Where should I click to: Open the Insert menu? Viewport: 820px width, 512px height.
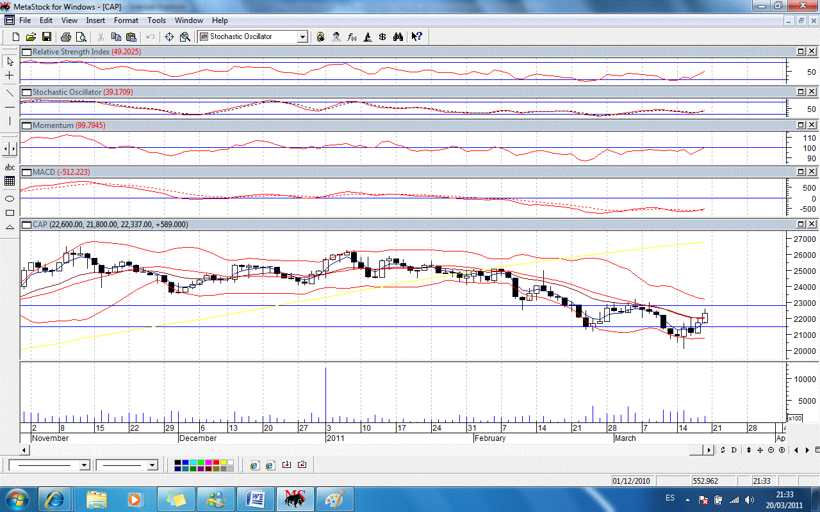coord(95,20)
